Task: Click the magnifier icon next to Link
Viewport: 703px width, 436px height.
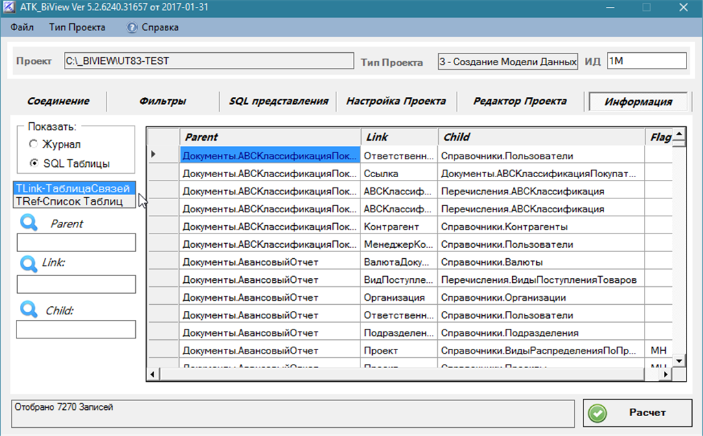Action: pos(29,263)
